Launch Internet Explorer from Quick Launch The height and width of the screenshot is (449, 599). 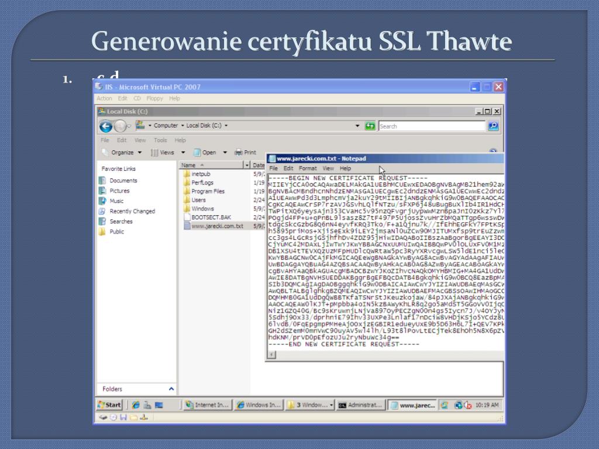point(136,405)
